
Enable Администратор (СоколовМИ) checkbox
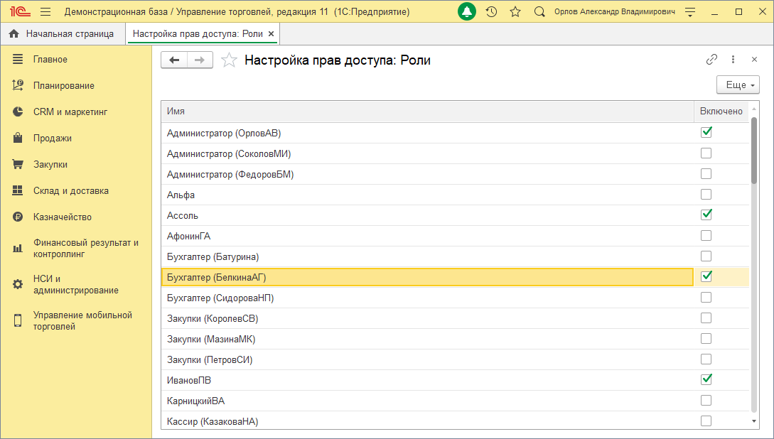(x=706, y=153)
